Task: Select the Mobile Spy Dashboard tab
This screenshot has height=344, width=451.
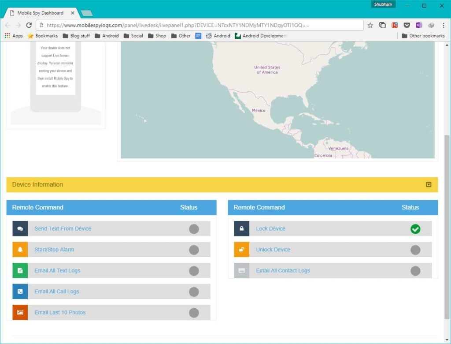Action: (40, 13)
